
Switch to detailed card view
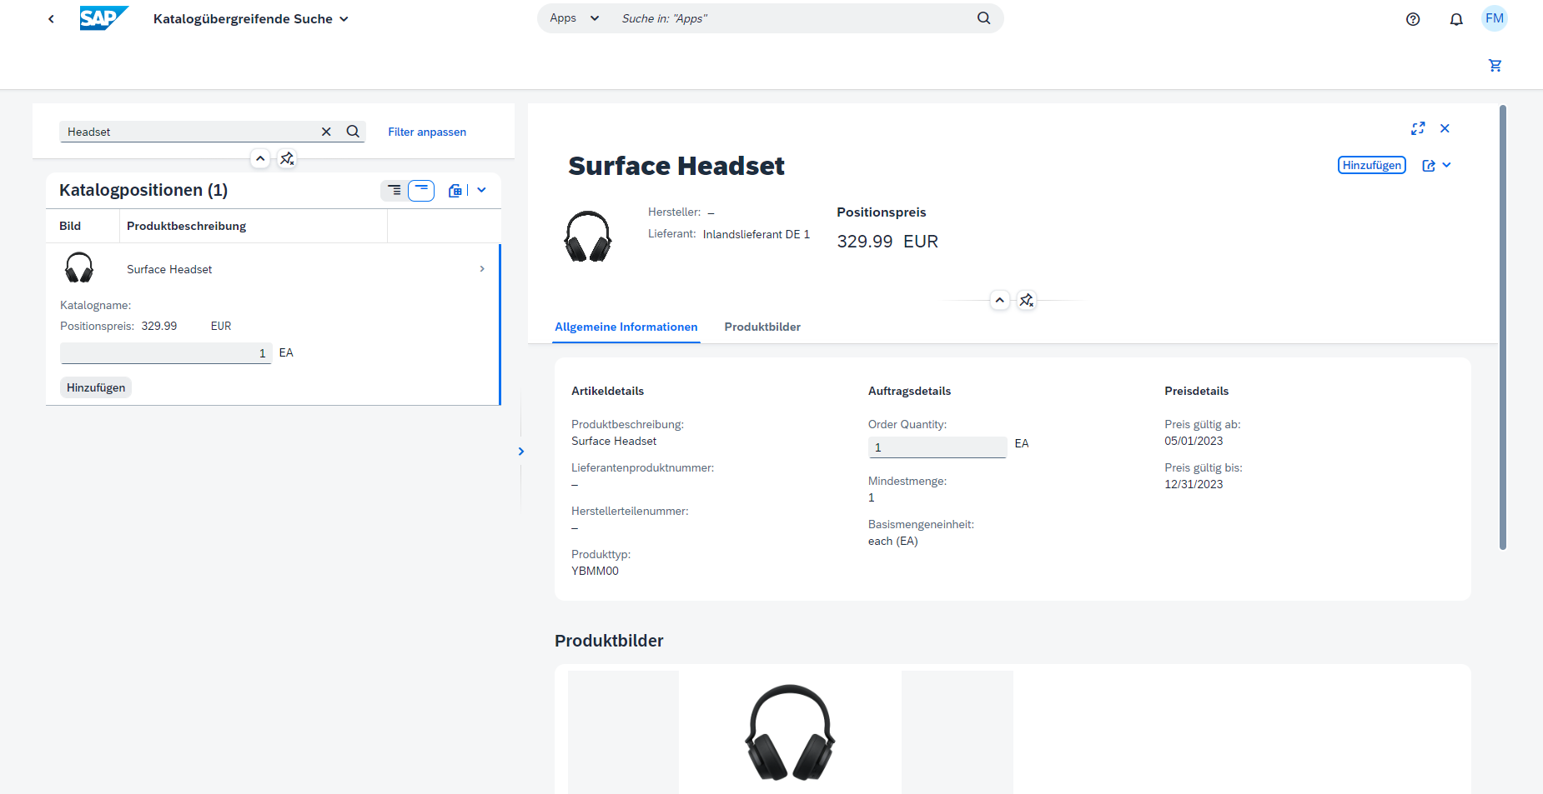pyautogui.click(x=421, y=190)
